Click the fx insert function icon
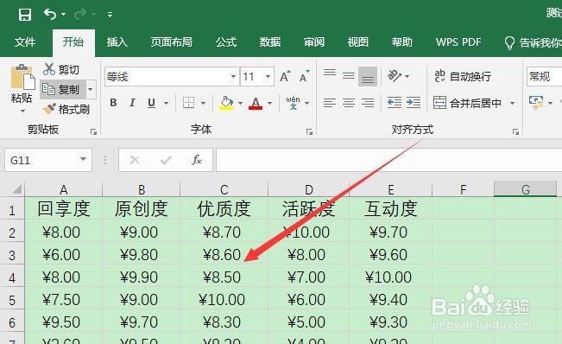This screenshot has height=344, width=562. point(197,160)
